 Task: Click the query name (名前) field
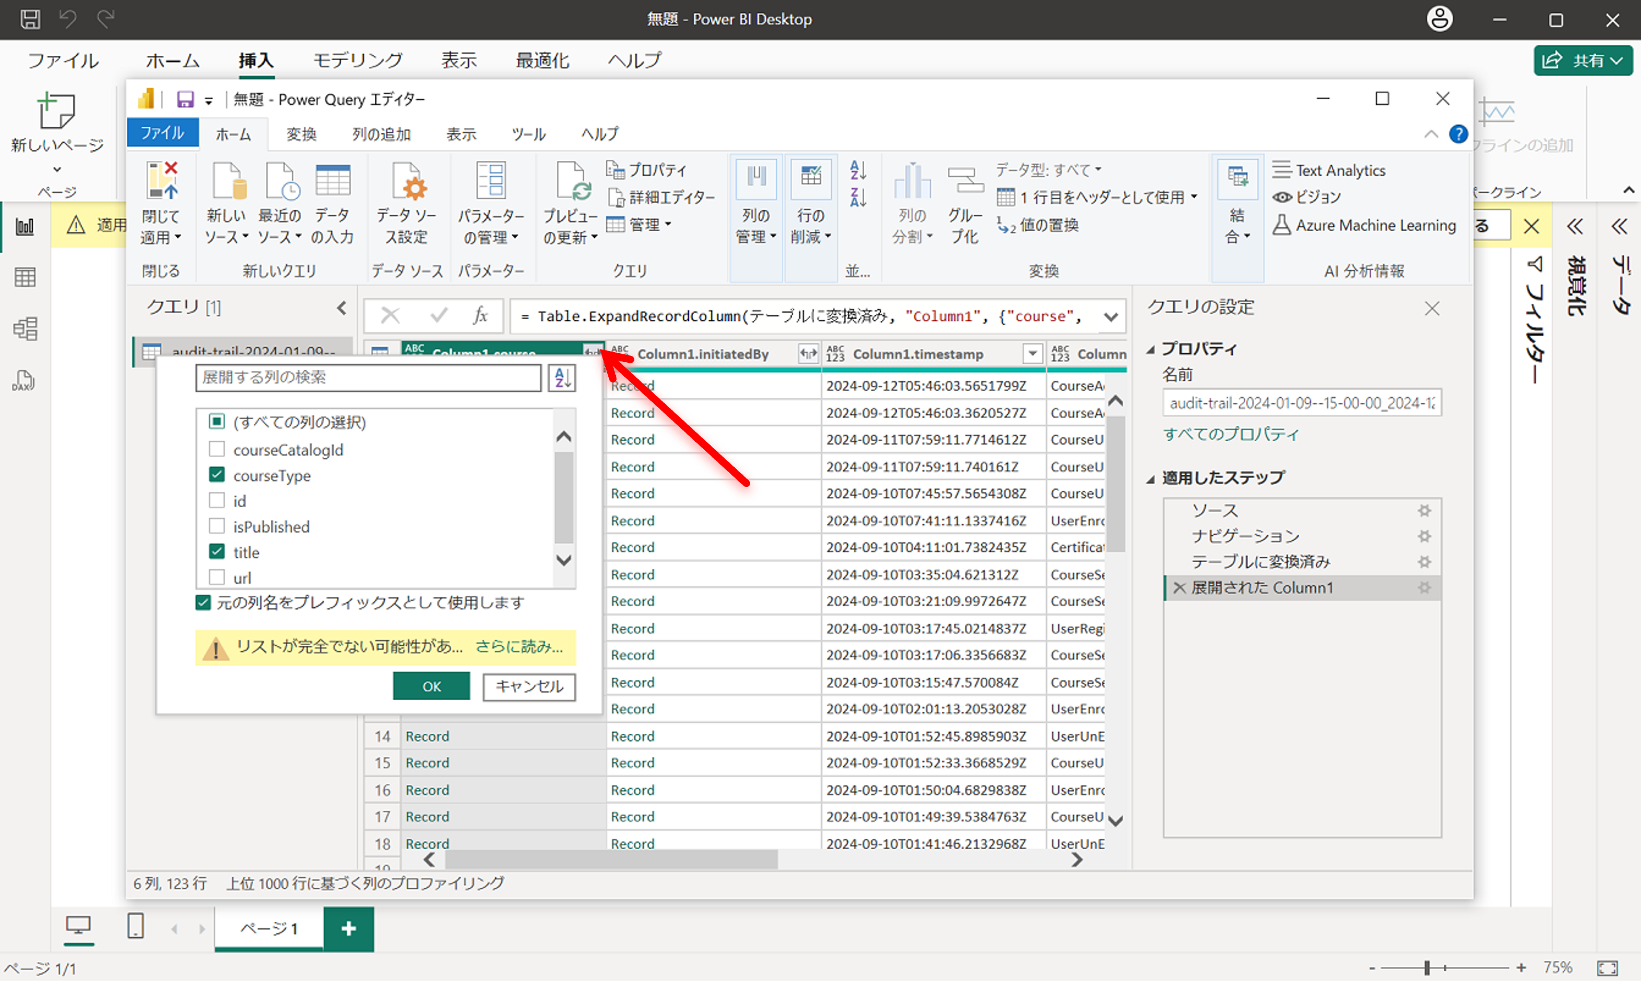(x=1302, y=403)
